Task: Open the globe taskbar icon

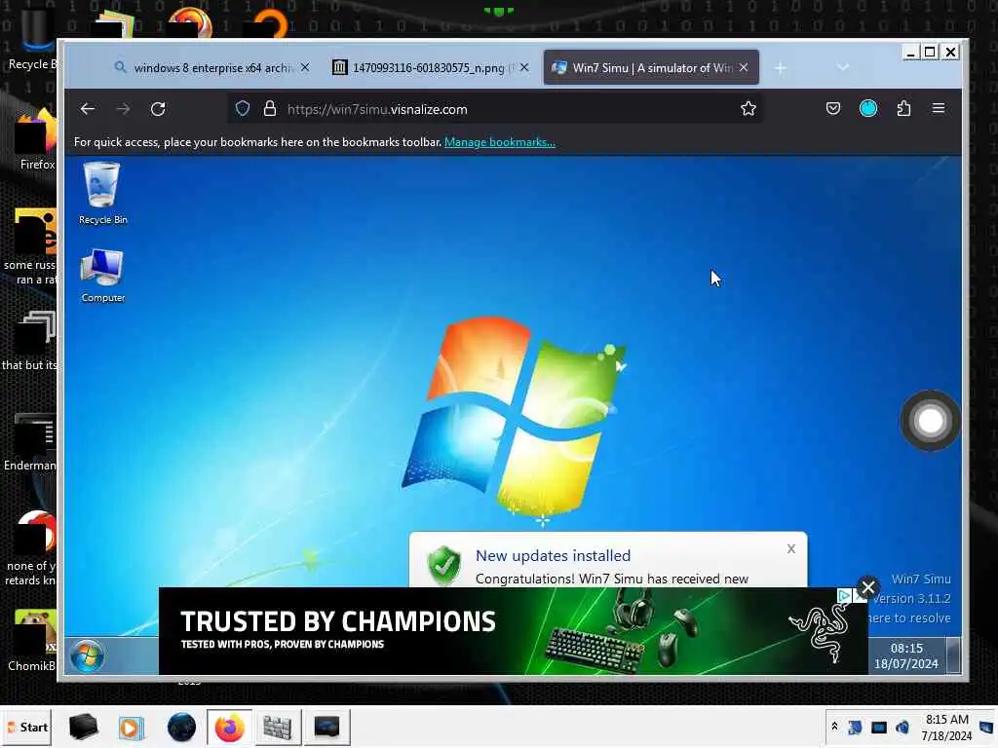Action: tap(181, 727)
